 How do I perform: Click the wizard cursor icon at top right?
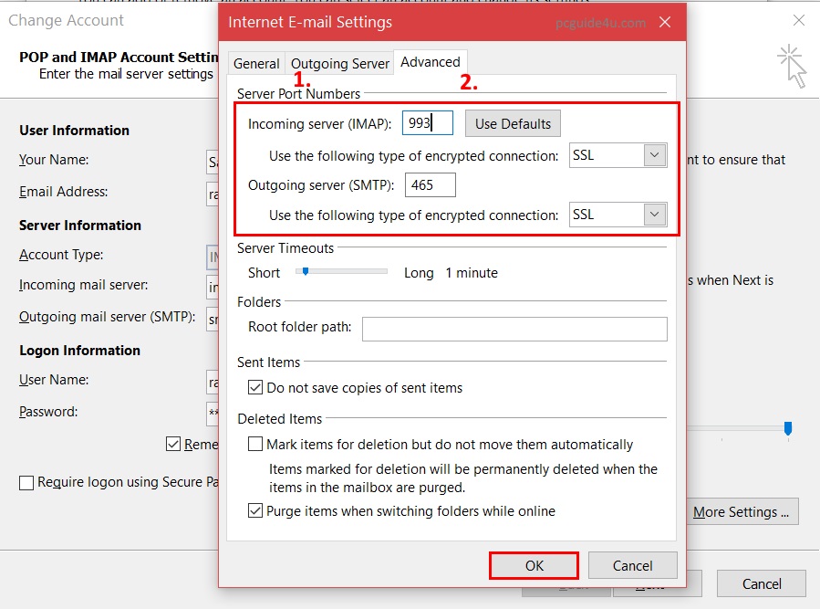pyautogui.click(x=792, y=67)
